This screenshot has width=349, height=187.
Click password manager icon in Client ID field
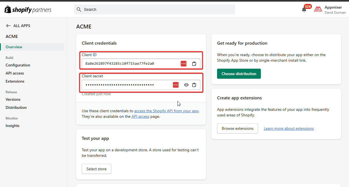pyautogui.click(x=183, y=64)
